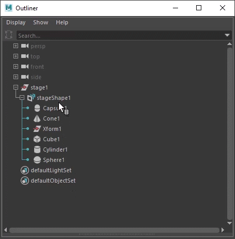The height and width of the screenshot is (239, 235).
Task: Click the persp camera icon
Action: (25, 46)
